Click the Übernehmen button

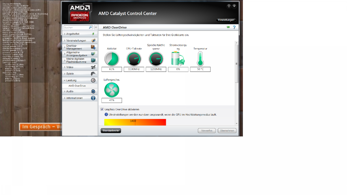(227, 131)
